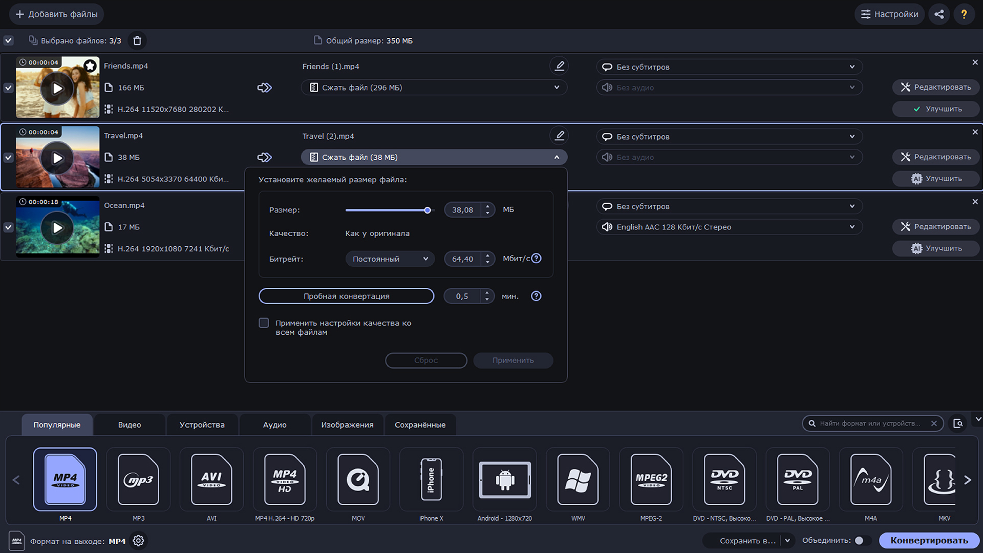Image resolution: width=983 pixels, height=553 pixels.
Task: Rename Friends (1).mp4 with pencil icon
Action: (560, 66)
